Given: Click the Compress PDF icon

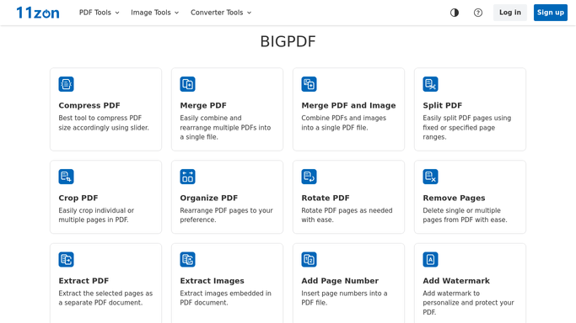Looking at the screenshot, I should [x=66, y=84].
